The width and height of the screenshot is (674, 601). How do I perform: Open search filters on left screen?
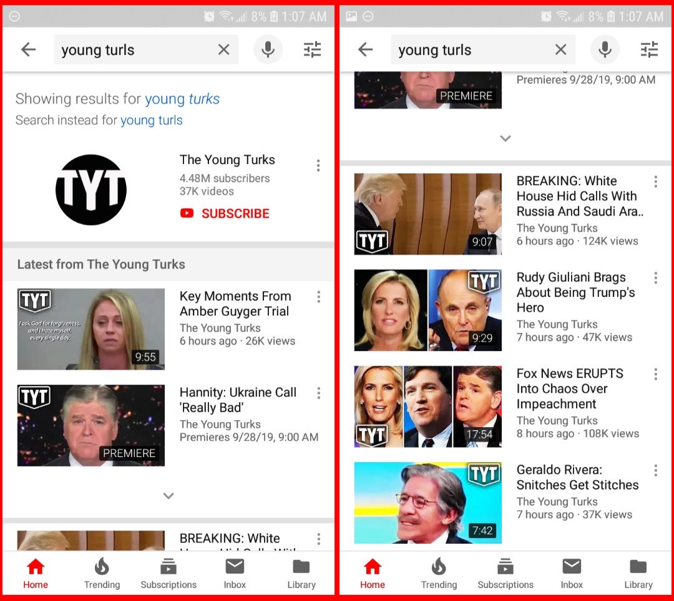coord(313,50)
